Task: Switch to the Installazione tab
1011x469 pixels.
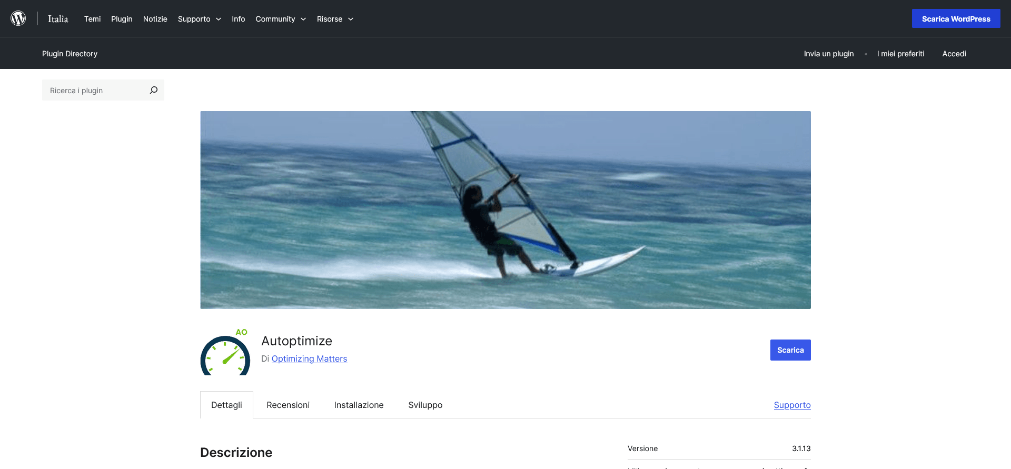Action: pos(359,405)
